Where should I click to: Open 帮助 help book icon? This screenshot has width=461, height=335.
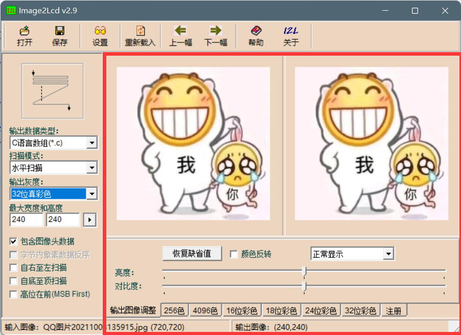[256, 36]
